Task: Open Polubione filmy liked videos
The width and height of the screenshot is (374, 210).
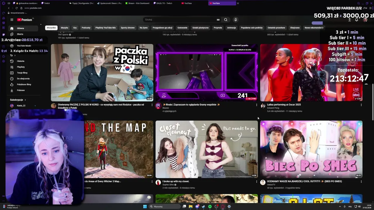Action: (x=23, y=85)
